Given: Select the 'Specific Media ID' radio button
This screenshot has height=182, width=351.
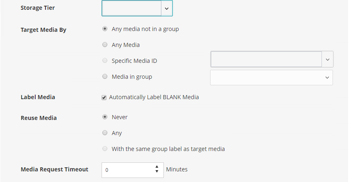Looking at the screenshot, I should 105,61.
